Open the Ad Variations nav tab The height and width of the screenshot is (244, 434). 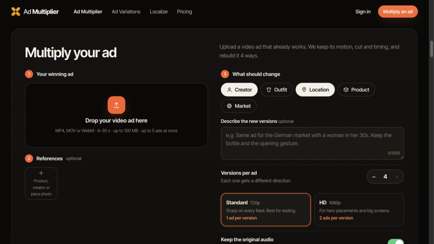126,12
